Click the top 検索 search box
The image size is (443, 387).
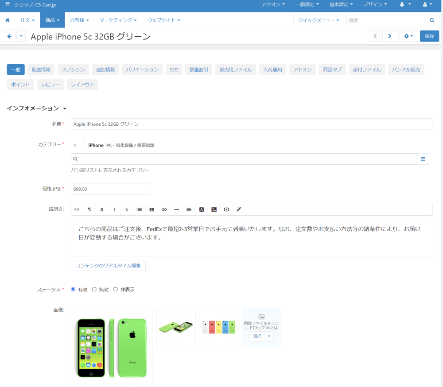386,20
